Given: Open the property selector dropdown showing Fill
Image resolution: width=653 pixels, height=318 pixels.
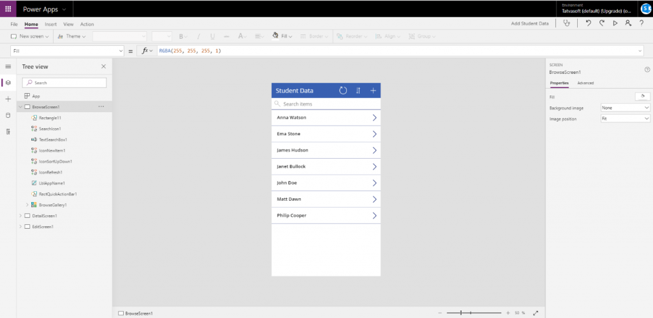Looking at the screenshot, I should tap(68, 51).
